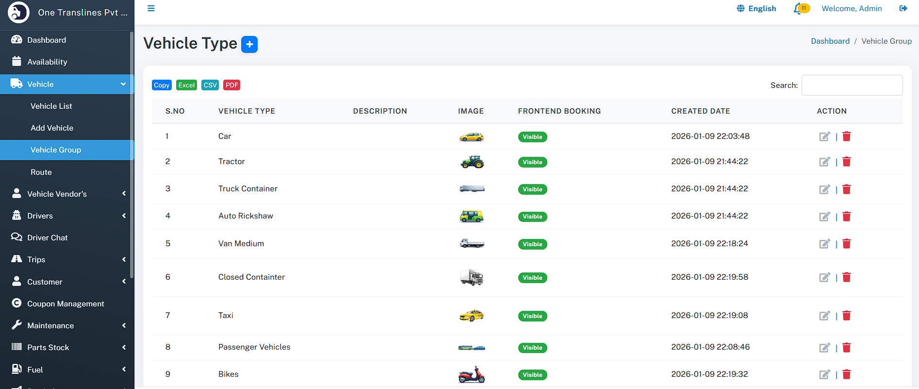The image size is (919, 389).
Task: Delete the Bikes vehicle type row
Action: coord(847,374)
